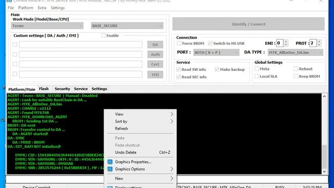
Task: Switch to the Settings tab
Action: click(x=99, y=89)
